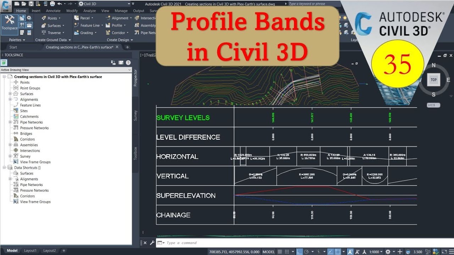The height and width of the screenshot is (255, 454).
Task: Click the Plot printer icon
Action: point(52,4)
